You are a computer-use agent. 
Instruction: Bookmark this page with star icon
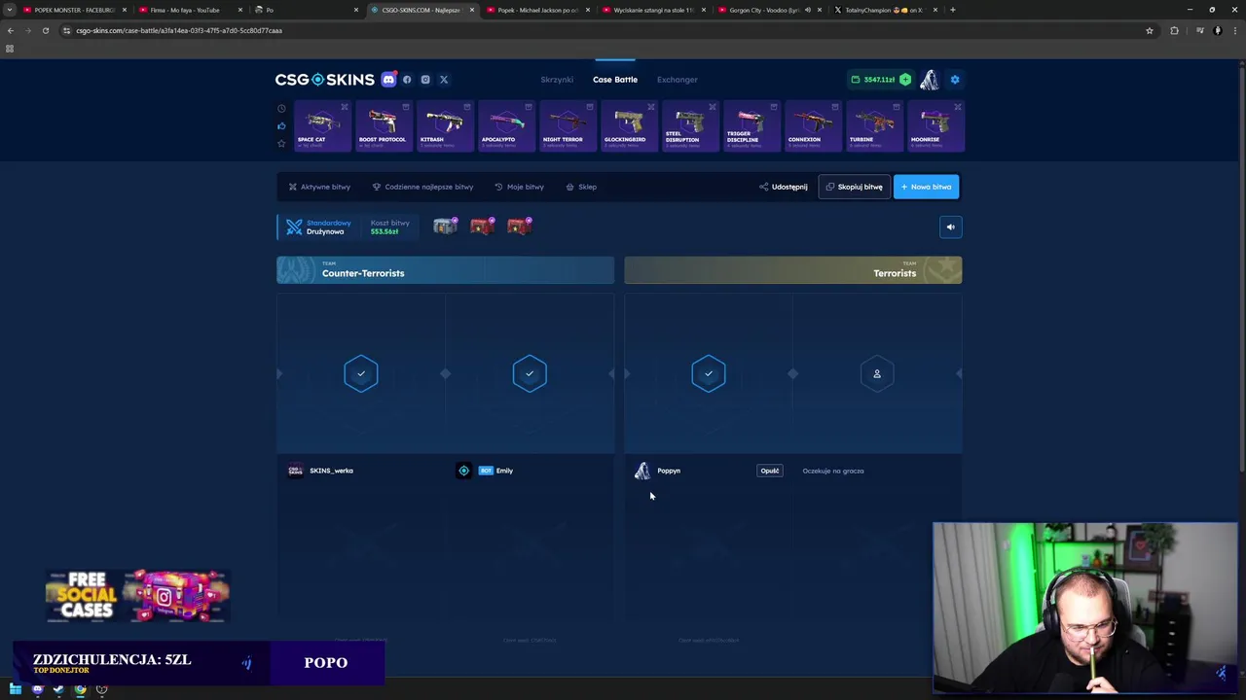click(x=1150, y=30)
